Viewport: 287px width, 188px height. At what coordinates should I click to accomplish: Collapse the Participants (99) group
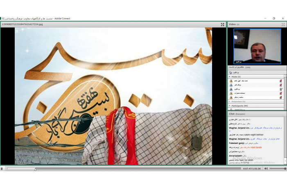230,106
